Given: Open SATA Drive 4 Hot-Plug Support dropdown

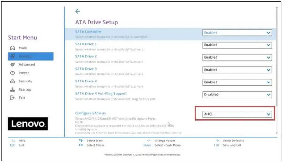Looking at the screenshot, I should [x=237, y=95].
